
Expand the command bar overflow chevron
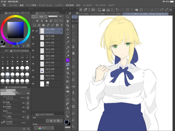coord(171,10)
